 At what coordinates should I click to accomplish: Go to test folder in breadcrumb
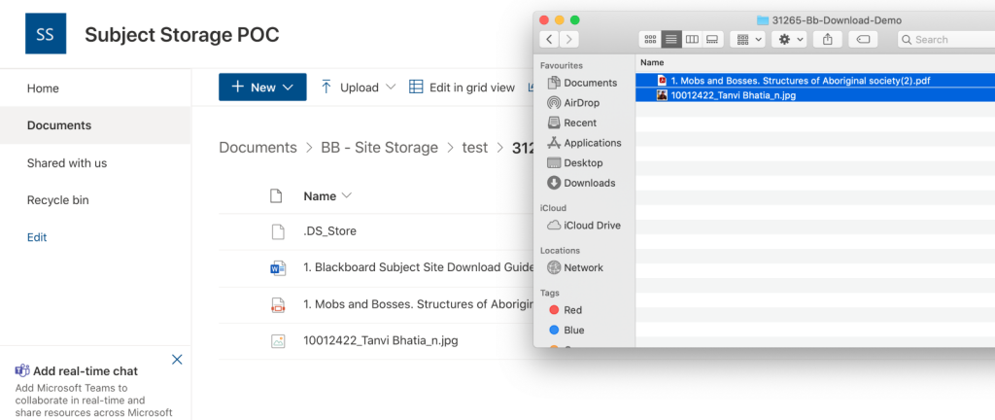474,148
